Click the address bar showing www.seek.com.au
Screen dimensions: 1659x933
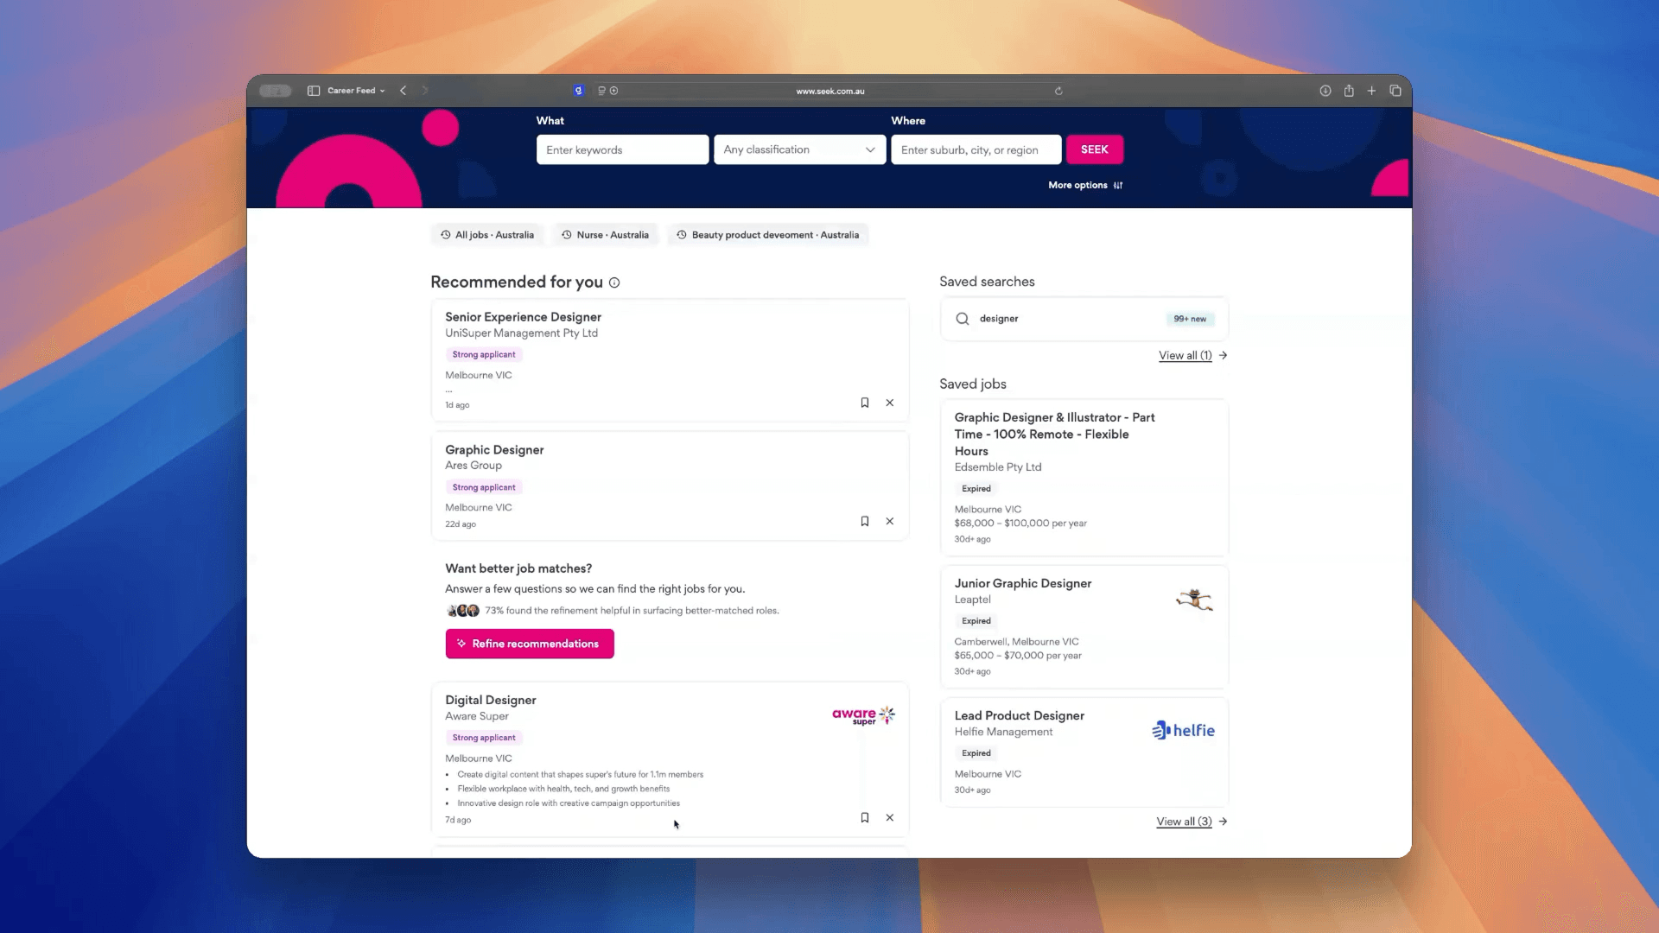829,91
